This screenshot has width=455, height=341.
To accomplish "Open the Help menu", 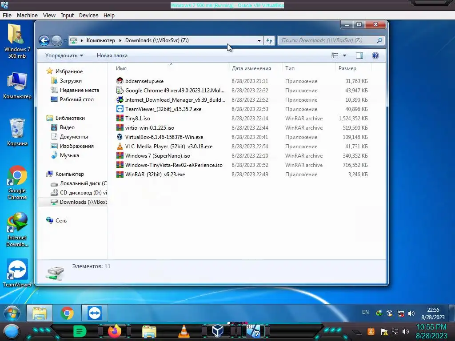I will [x=109, y=16].
